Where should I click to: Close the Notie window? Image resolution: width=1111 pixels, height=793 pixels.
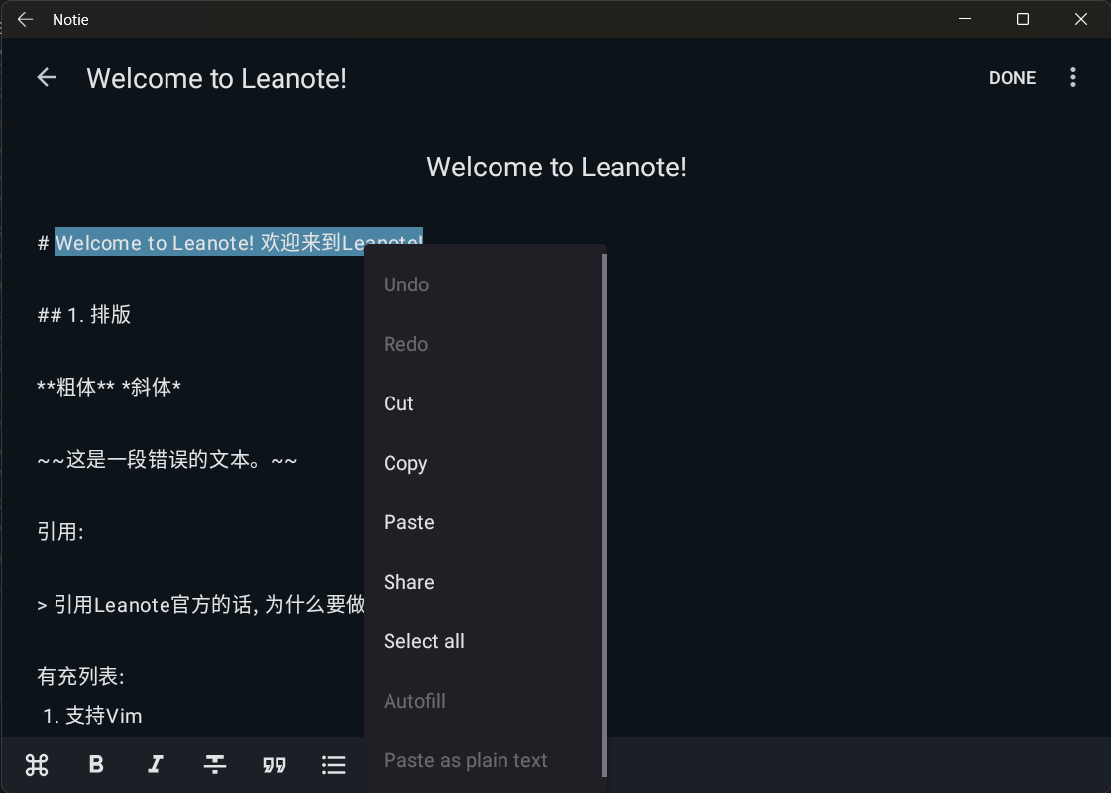coord(1080,19)
